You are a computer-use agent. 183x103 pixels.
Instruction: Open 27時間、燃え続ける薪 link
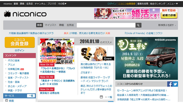87,33
